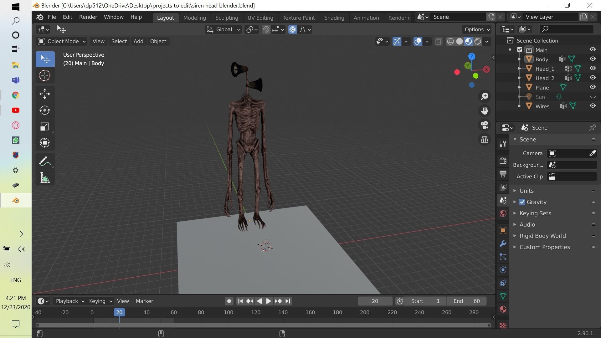This screenshot has height=338, width=601.
Task: Click the timeline Marker menu
Action: coord(144,301)
